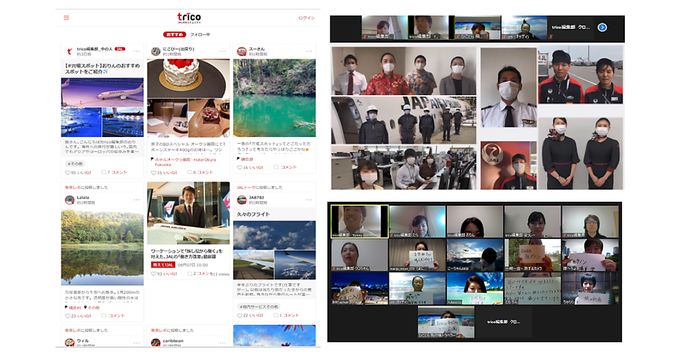Image resolution: width=681 pixels, height=357 pixels.
Task: View the clouds photo in JA878J post
Action: pyautogui.click(x=275, y=235)
